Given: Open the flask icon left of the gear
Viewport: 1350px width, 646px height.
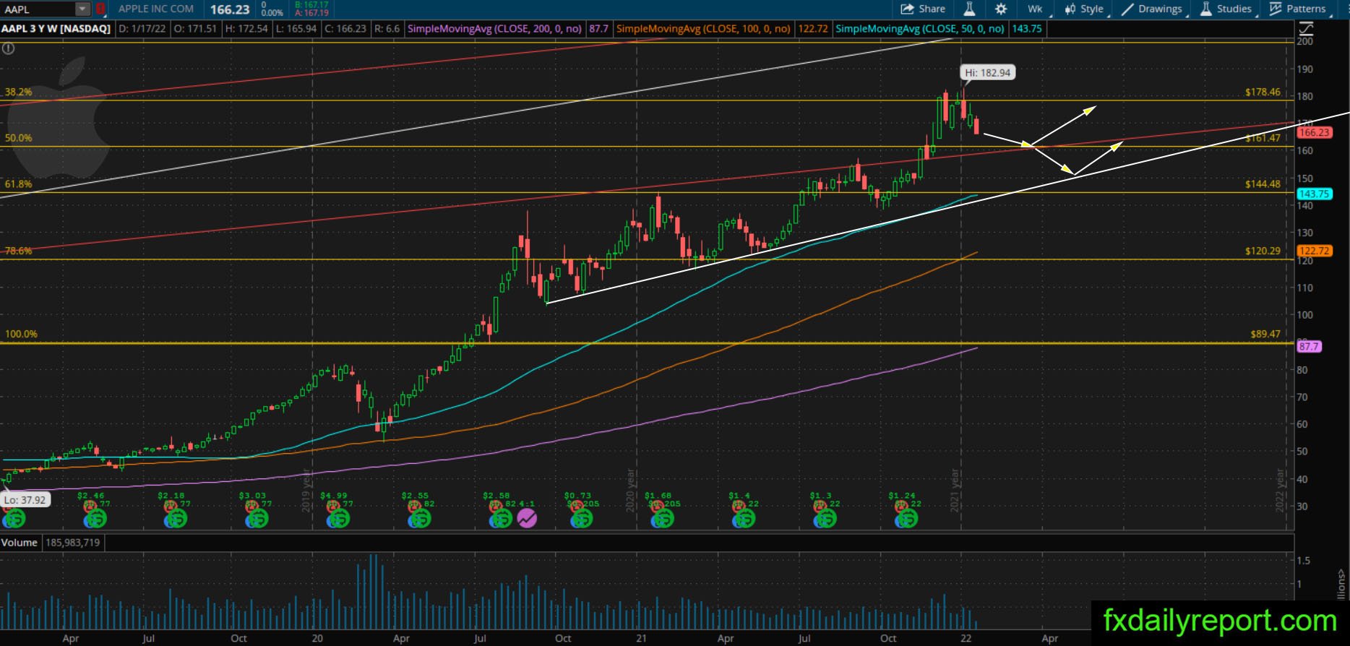Looking at the screenshot, I should click(969, 9).
